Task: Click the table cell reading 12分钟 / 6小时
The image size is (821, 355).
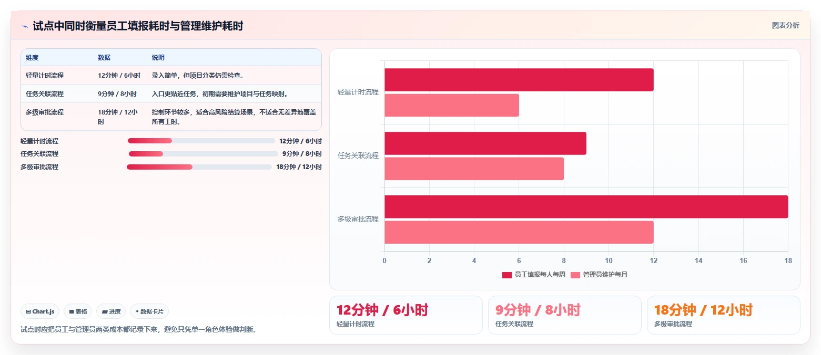Action: 119,76
